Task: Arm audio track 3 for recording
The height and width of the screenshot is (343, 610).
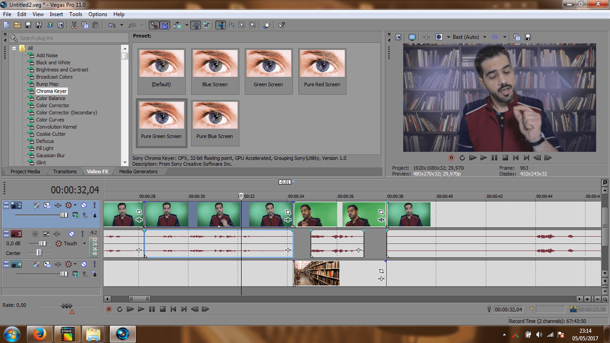Action: coord(35,234)
